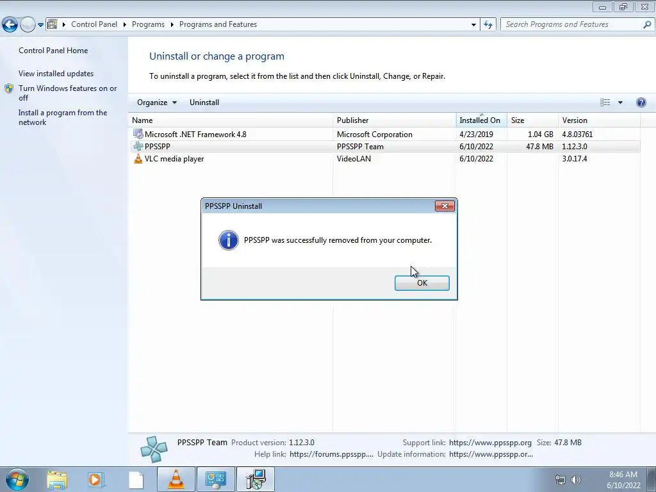
Task: Close the PPSSPP Uninstall dialog
Action: [445, 206]
